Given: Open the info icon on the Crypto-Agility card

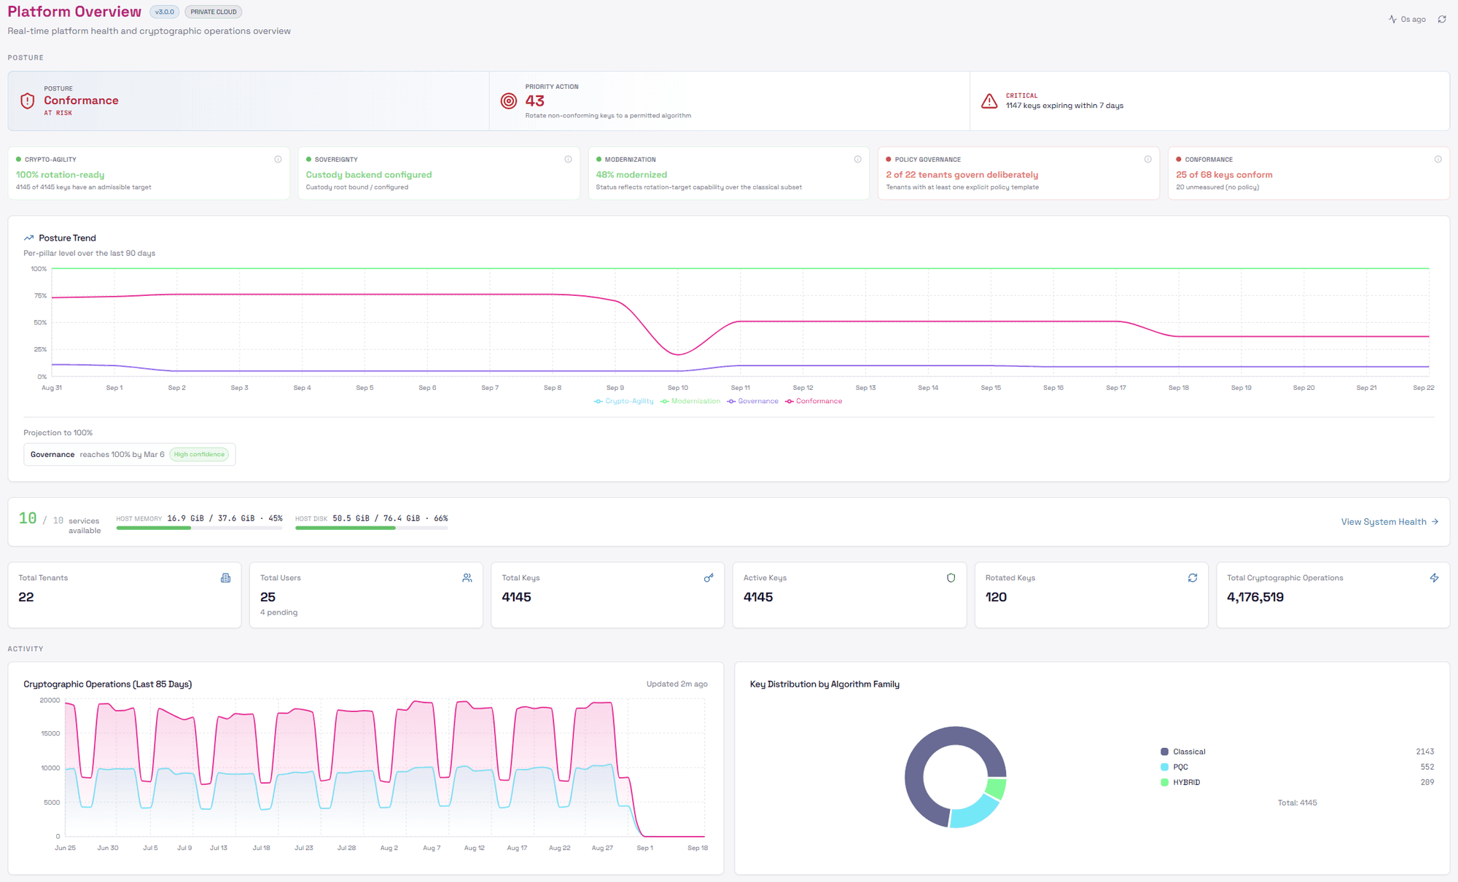Looking at the screenshot, I should click(278, 160).
